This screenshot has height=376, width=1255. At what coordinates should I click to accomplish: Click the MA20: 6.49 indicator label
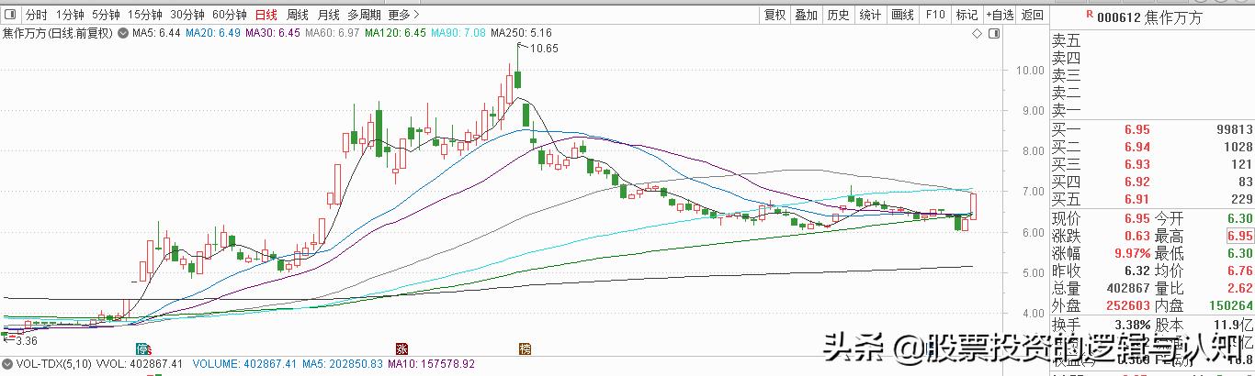[x=213, y=33]
